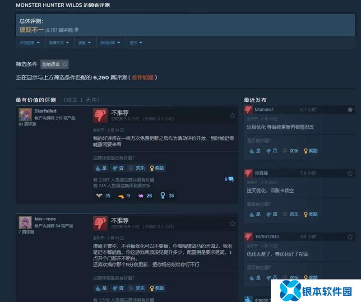
Task: Click the thumbs-down icon on Starfailed's review
Action: 100,116
